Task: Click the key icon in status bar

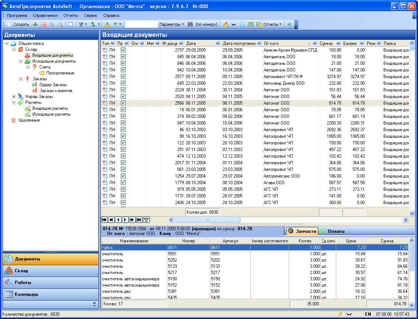Action: tap(340, 314)
